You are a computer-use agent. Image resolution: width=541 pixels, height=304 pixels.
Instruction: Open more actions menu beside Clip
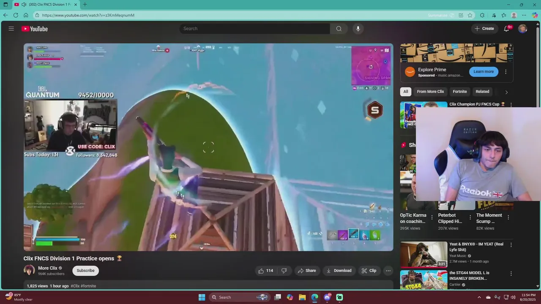pos(388,271)
